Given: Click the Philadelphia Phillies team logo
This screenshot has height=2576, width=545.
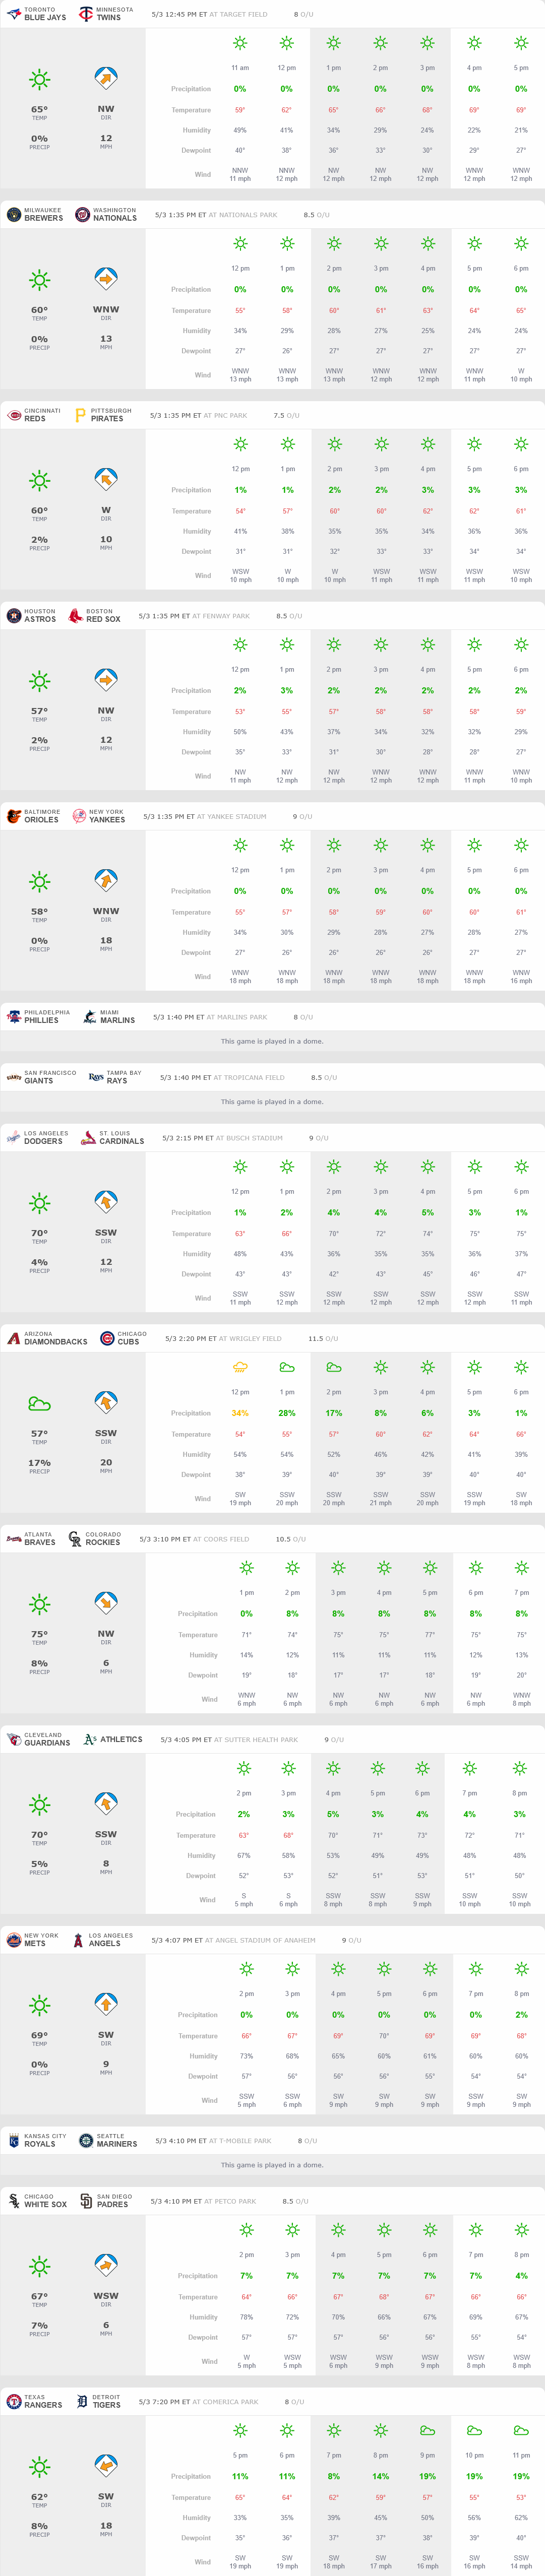Looking at the screenshot, I should point(14,1017).
